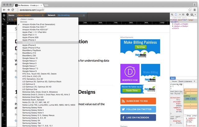Toggle the Show inherited checkbox
Screen dimensions: 199x127
186,116
